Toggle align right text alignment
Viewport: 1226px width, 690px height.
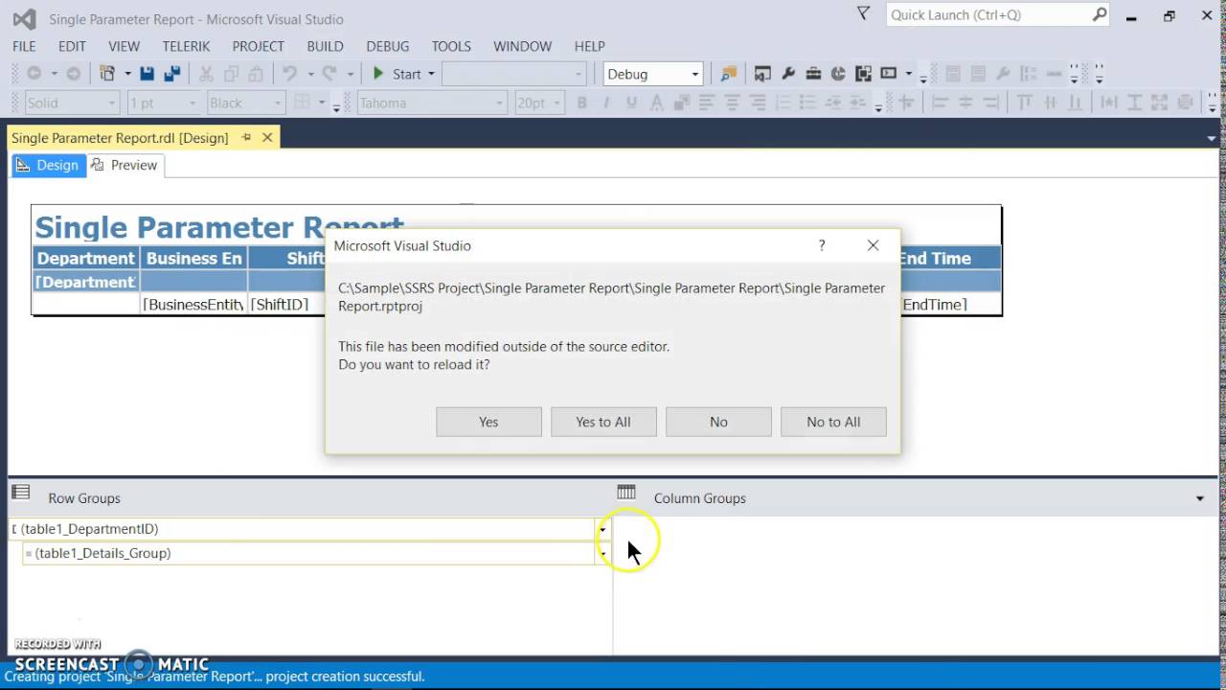(758, 103)
